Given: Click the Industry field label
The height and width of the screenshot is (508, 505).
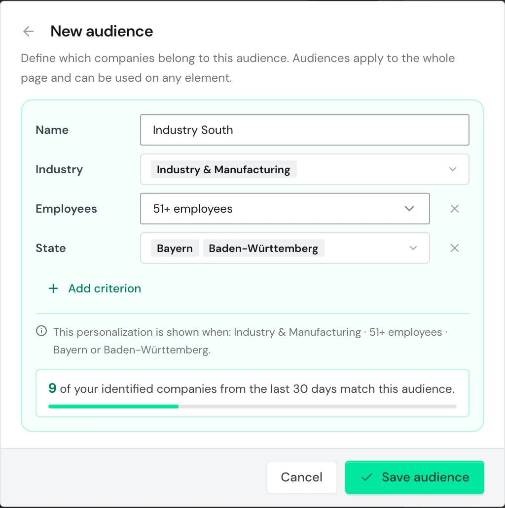Looking at the screenshot, I should coord(59,169).
